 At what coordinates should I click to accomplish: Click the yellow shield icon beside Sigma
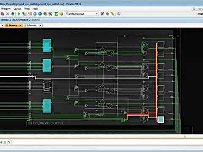(x=61, y=14)
